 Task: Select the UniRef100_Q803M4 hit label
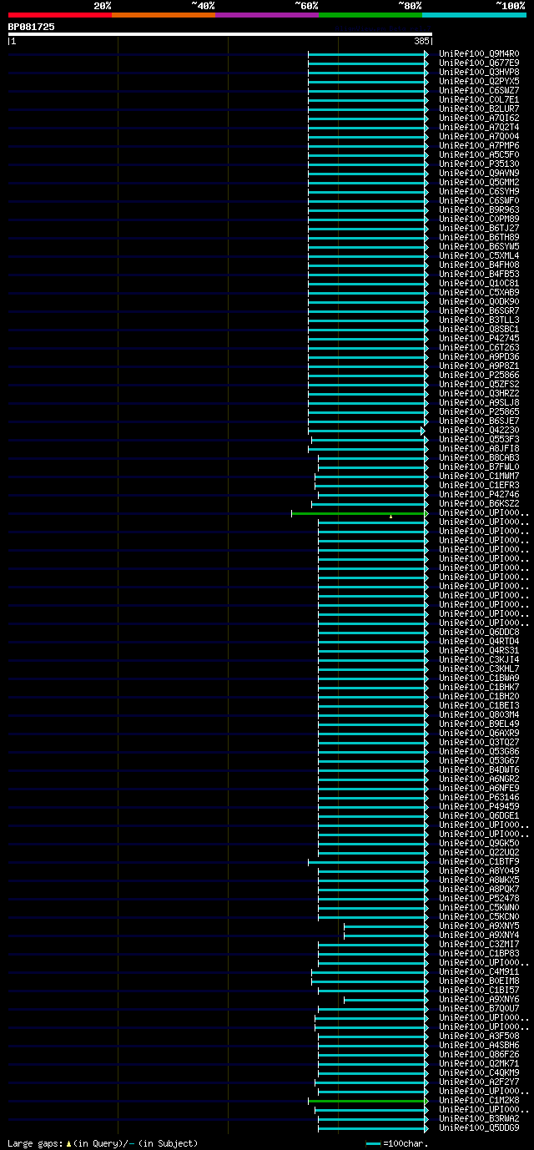(x=479, y=714)
